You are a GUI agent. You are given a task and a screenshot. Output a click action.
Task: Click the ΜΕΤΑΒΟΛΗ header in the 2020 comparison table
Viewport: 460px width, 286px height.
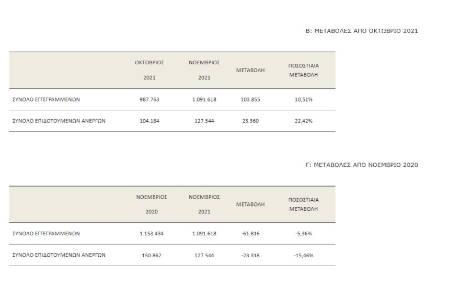[251, 204]
